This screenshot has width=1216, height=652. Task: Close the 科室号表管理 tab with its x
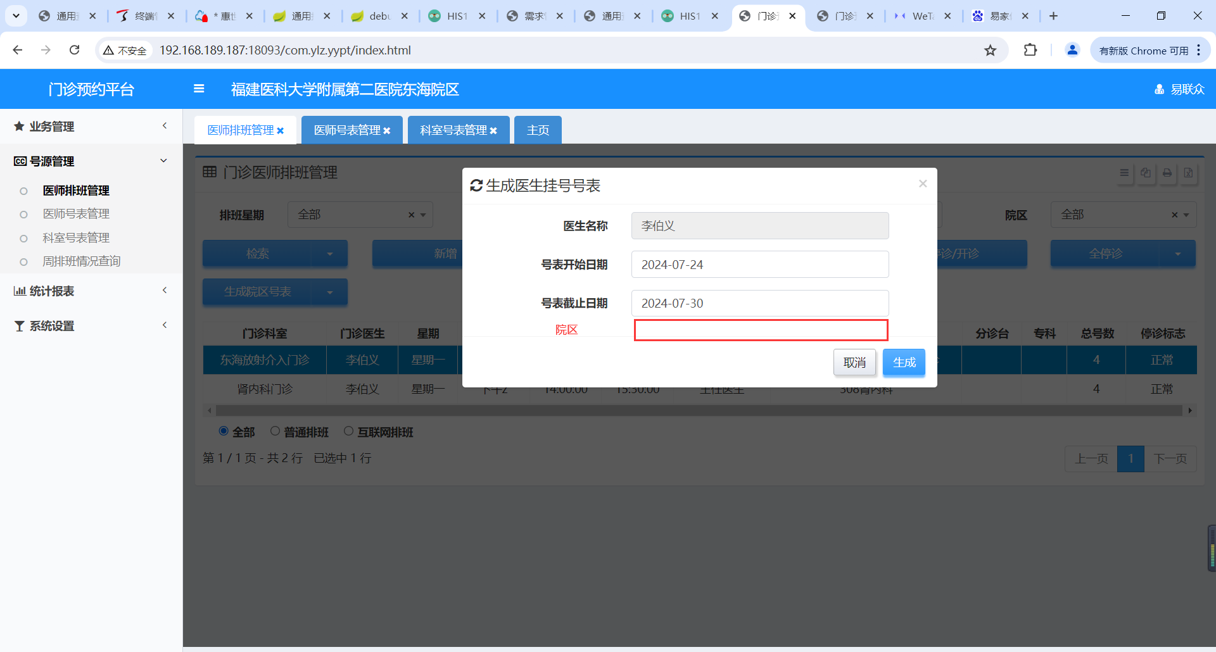pos(493,130)
